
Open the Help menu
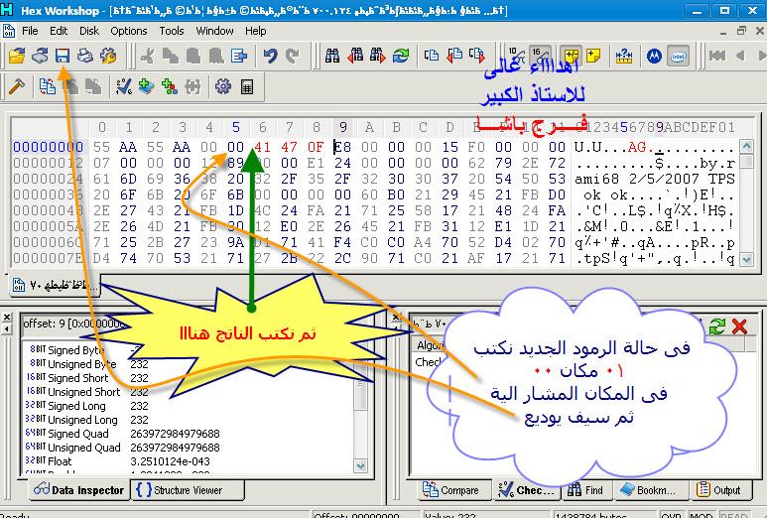pos(256,31)
